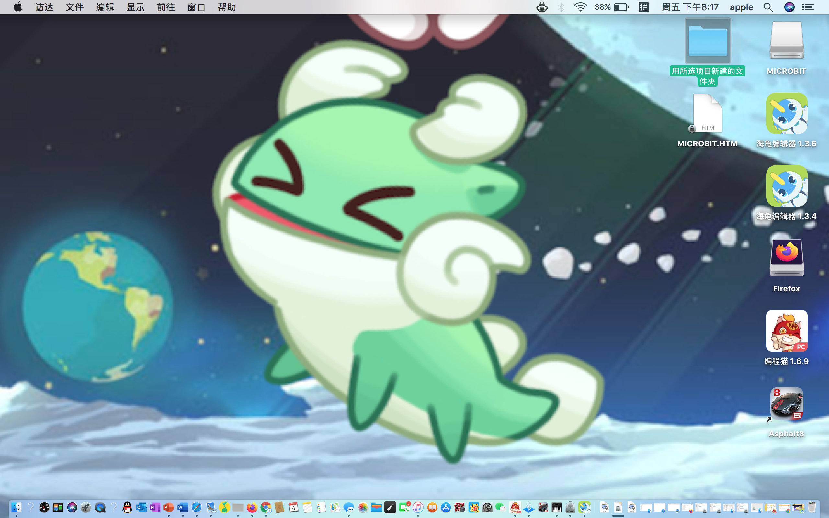Open Books app in the Dock
Screen dimensions: 829x518
[432, 507]
